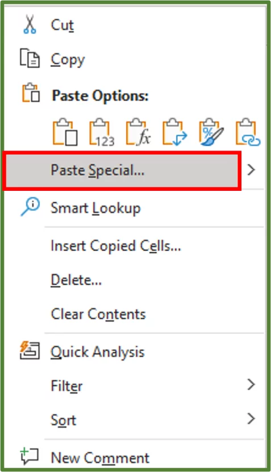
Task: Expand the Paste Special submenu arrow
Action: coord(251,170)
